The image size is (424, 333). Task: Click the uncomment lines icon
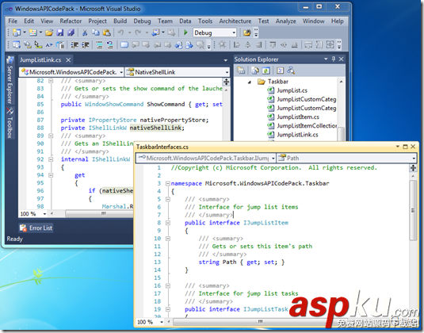110,44
